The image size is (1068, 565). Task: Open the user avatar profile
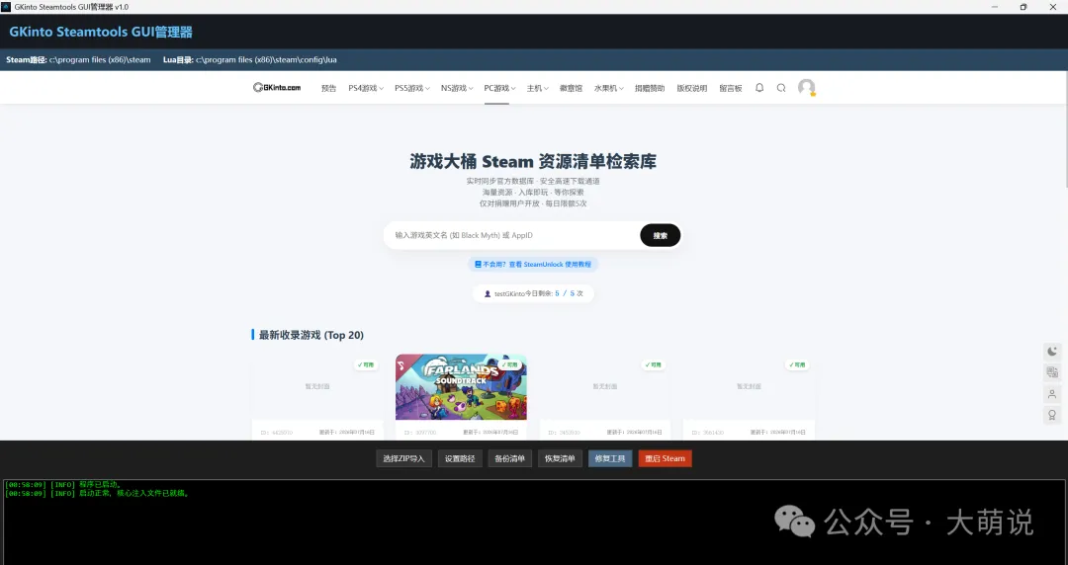[807, 87]
